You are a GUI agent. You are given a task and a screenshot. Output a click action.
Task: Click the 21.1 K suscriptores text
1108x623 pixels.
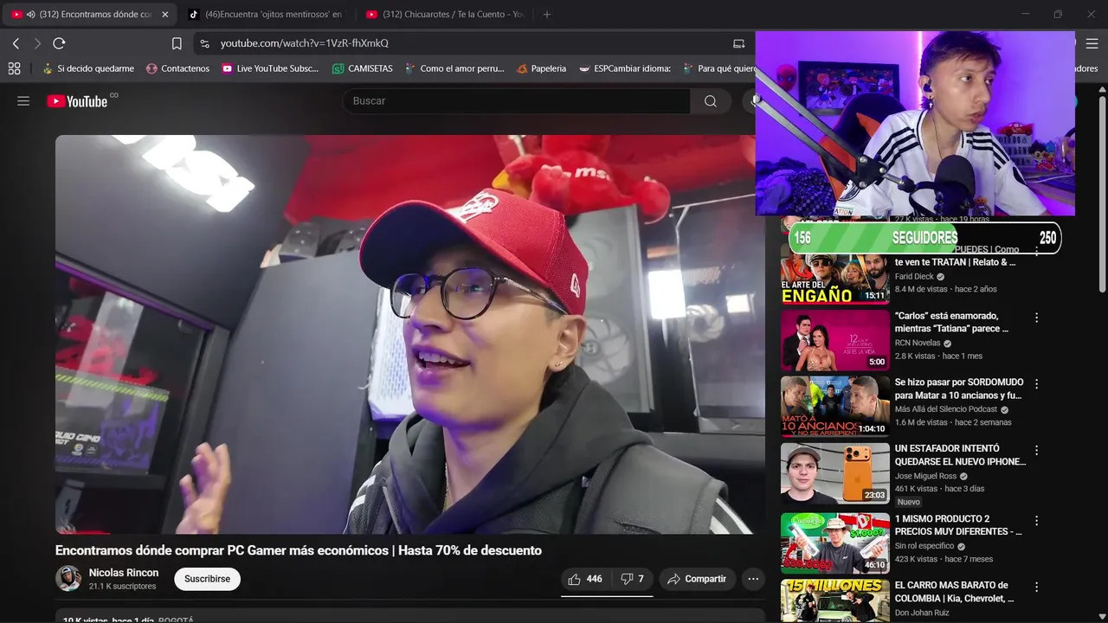pos(122,587)
